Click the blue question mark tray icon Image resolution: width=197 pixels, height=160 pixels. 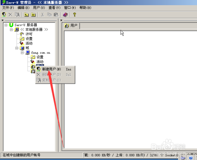pos(191,158)
